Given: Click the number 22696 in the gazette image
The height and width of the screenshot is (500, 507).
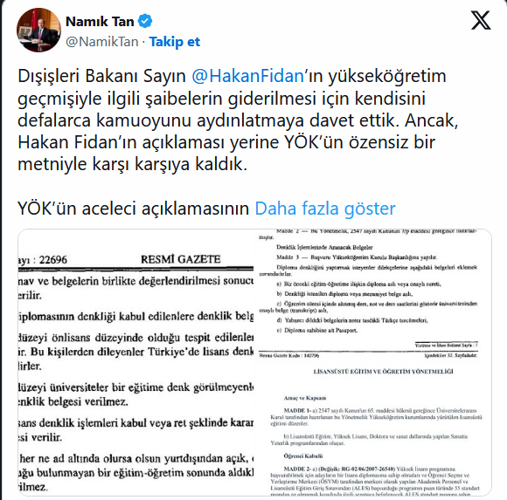Looking at the screenshot, I should pyautogui.click(x=53, y=260).
